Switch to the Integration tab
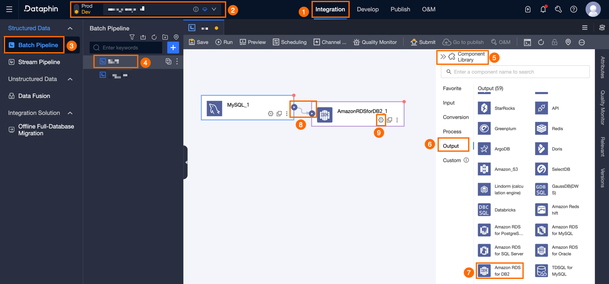Viewport: 609px width, 284px height. tap(330, 9)
